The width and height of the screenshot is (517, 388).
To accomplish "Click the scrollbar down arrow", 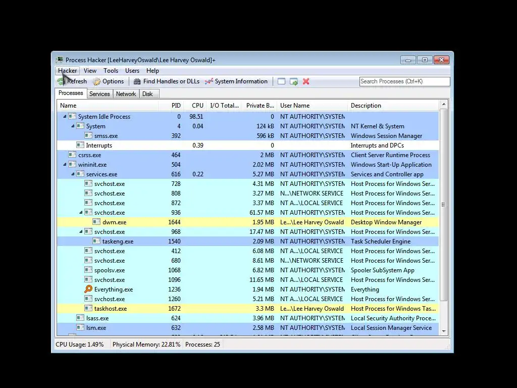I will point(444,331).
